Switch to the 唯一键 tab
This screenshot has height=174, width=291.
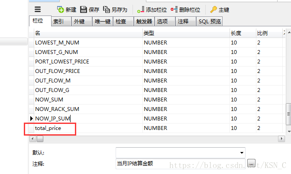point(103,22)
